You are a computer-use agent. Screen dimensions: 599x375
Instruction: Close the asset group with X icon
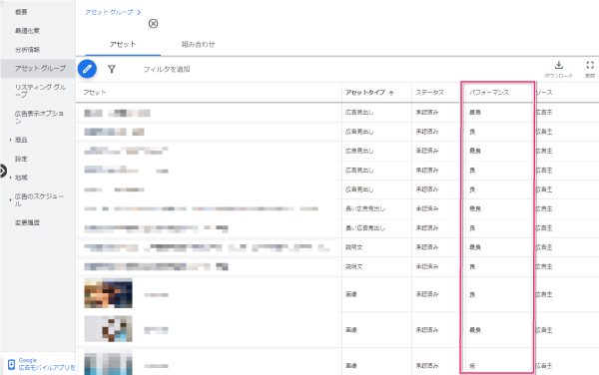tap(153, 24)
